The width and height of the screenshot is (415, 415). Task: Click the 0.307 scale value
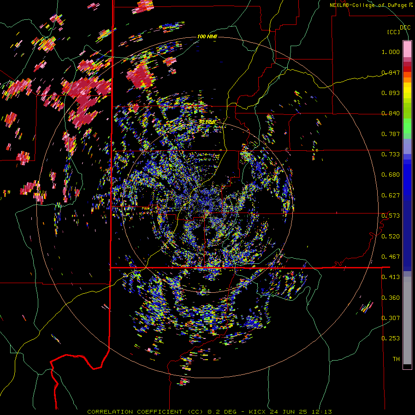(x=391, y=318)
